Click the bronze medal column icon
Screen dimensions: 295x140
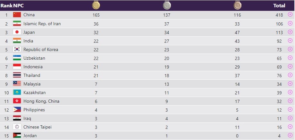click(x=237, y=5)
